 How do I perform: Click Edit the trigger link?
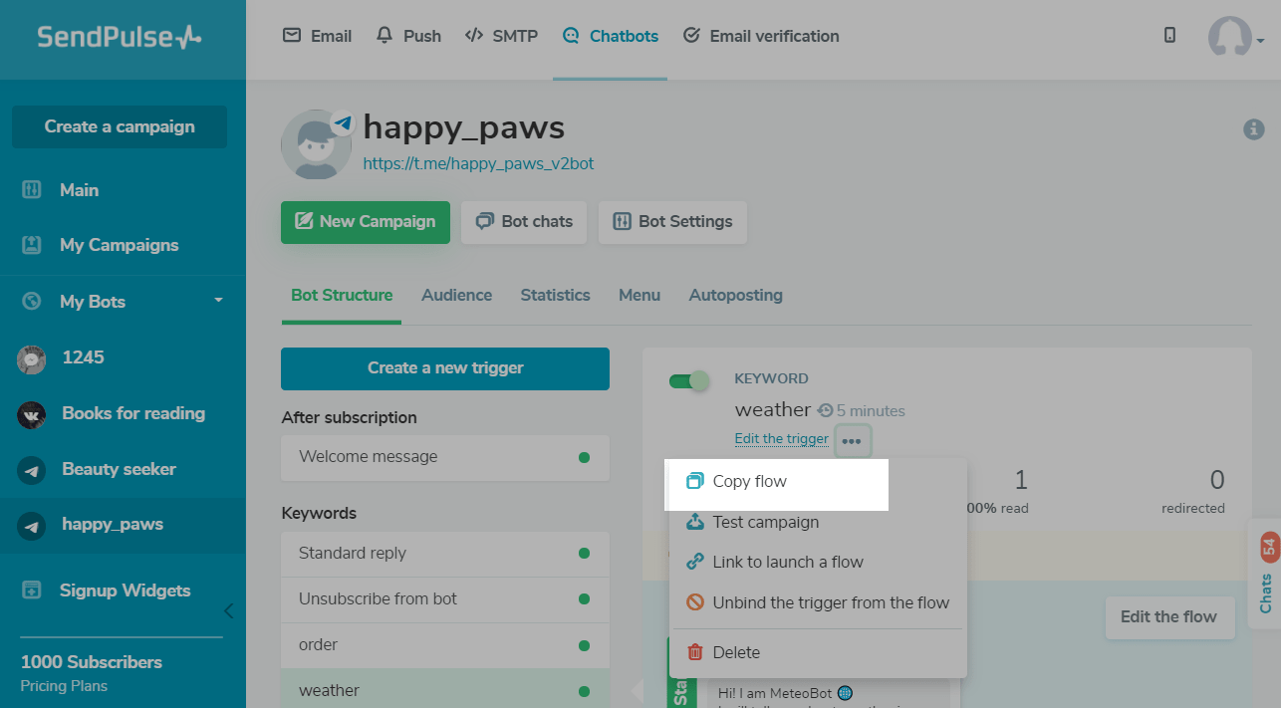point(781,439)
